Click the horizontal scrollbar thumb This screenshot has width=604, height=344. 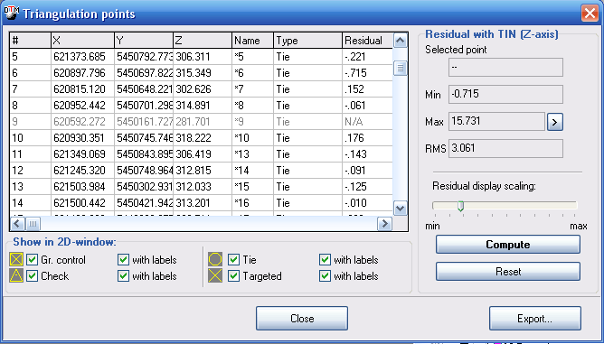click(x=33, y=223)
